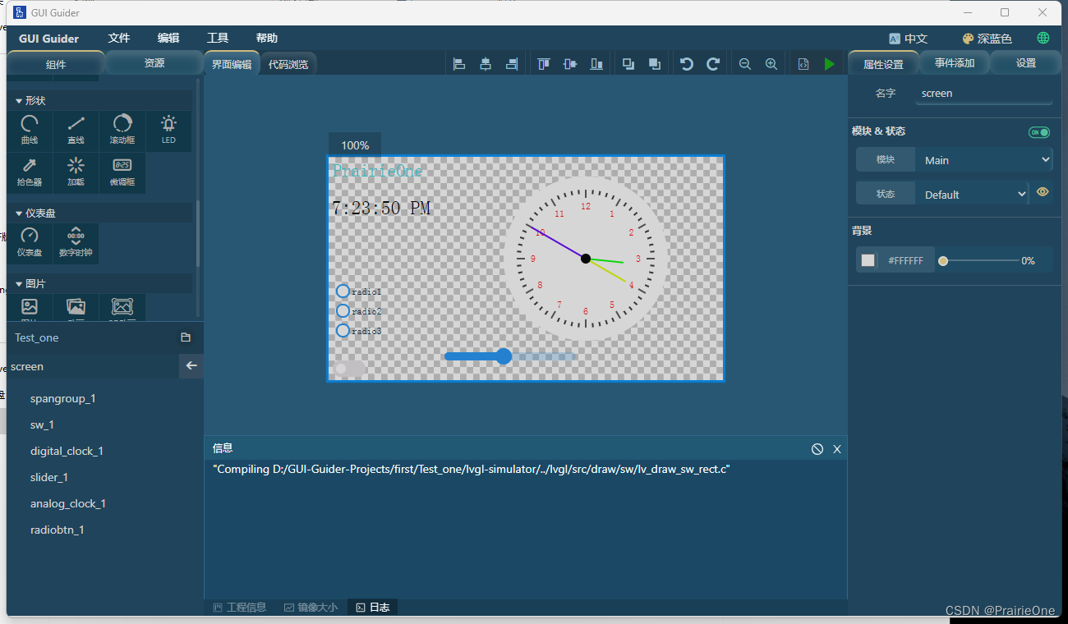Select the 仪表盘 gauge widget
This screenshot has height=624, width=1068.
[30, 243]
